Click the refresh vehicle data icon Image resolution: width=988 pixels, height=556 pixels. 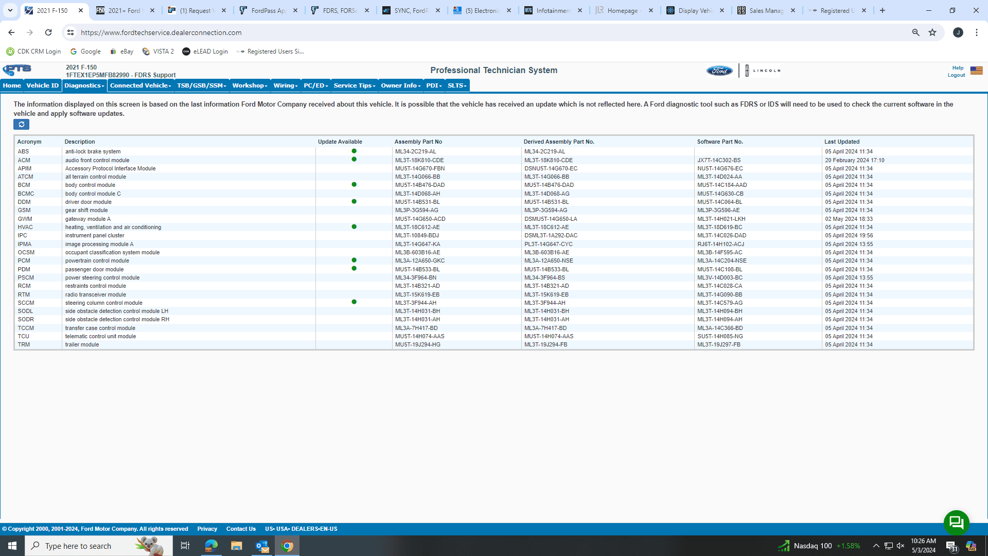[21, 124]
